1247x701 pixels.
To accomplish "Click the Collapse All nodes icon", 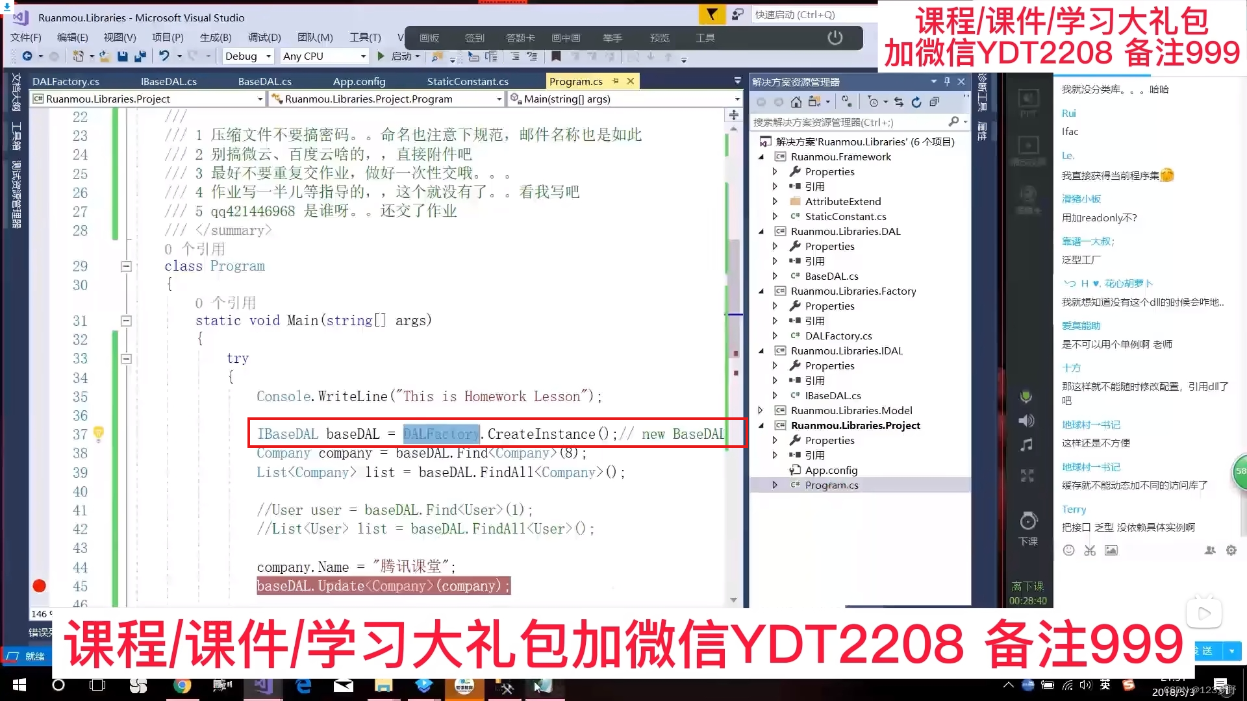I will coord(935,102).
